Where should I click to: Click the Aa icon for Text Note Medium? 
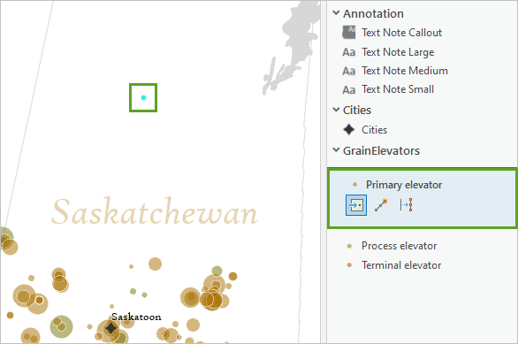coord(349,71)
